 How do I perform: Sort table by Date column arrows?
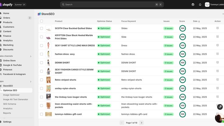199,21
